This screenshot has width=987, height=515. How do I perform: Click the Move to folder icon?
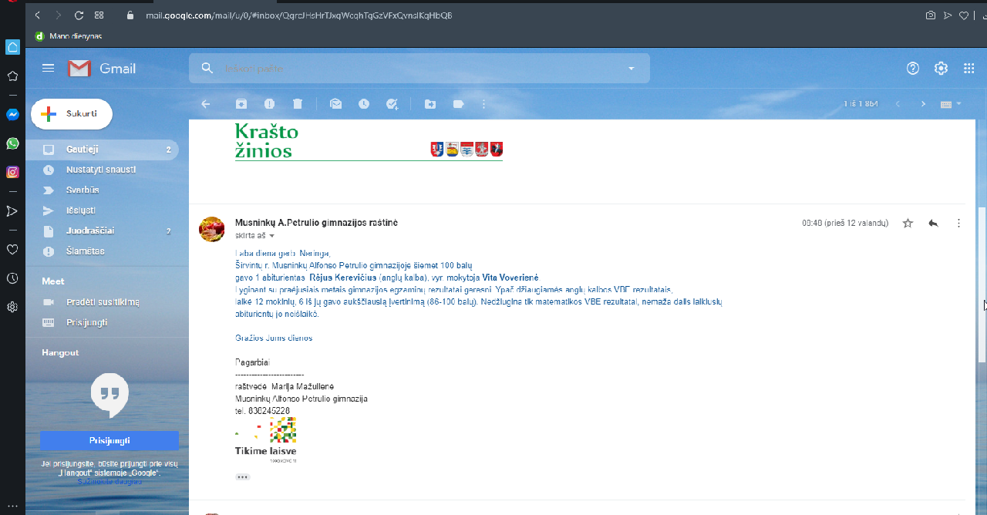[430, 104]
